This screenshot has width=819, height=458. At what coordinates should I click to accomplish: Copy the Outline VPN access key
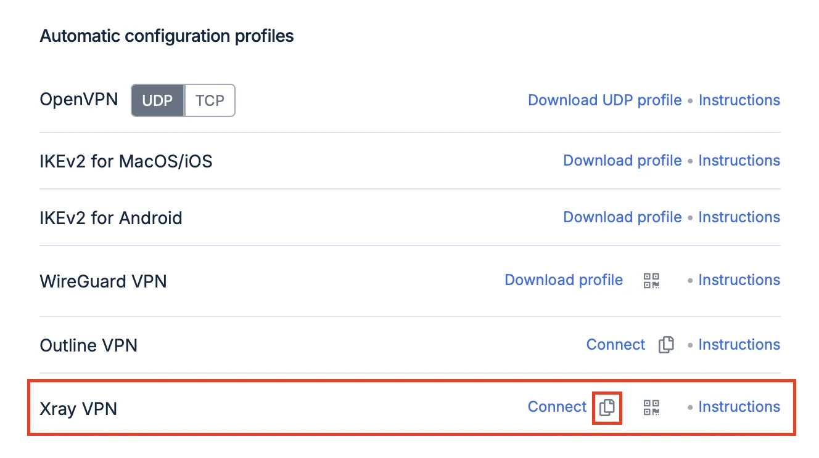coord(666,345)
